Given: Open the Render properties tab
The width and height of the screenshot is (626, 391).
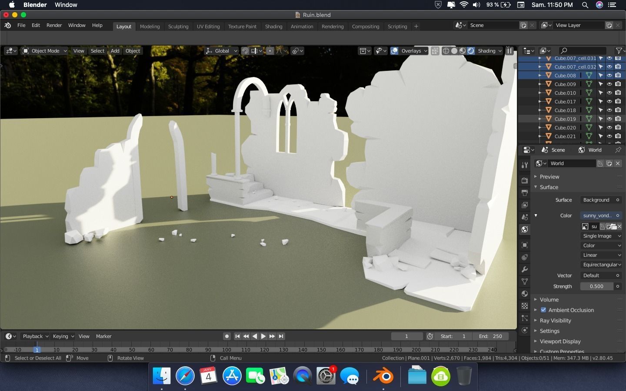Looking at the screenshot, I should point(525,180).
